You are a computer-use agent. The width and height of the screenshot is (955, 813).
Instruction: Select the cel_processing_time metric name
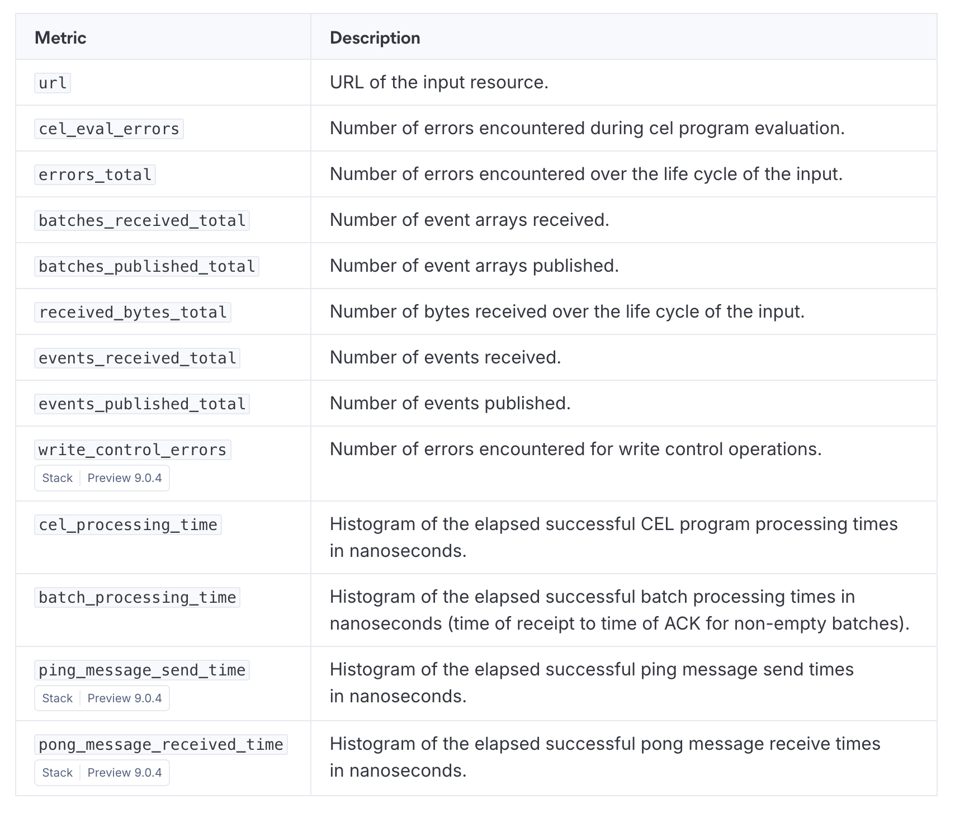click(128, 524)
